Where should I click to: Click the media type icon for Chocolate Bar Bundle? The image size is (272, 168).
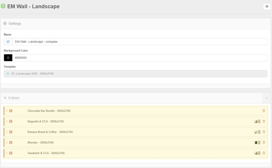tap(11, 111)
